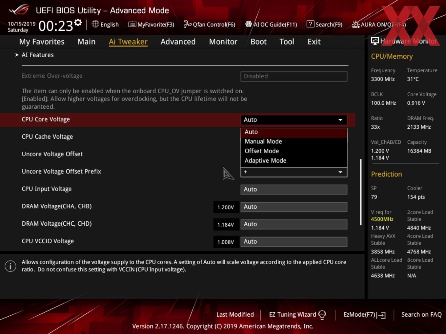Click the Qfan Control fan icon

tap(187, 24)
